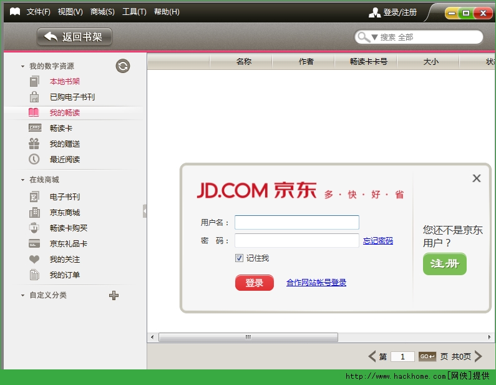
Task: Click the scrollbar right arrow
Action: click(489, 337)
